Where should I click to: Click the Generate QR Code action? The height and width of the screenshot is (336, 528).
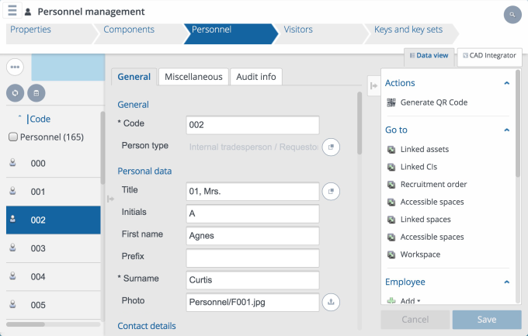pos(433,102)
